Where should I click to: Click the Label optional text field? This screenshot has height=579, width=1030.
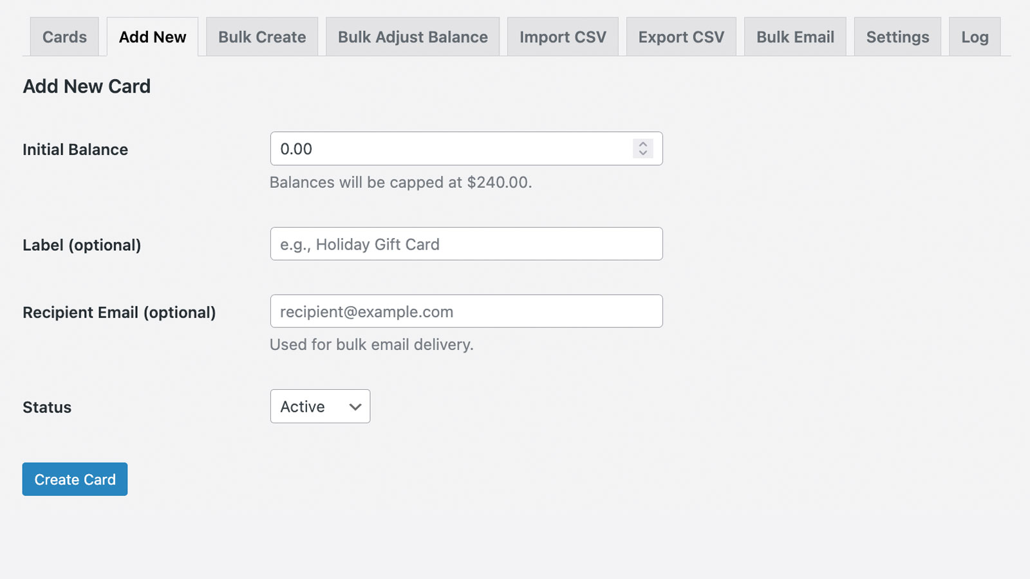[466, 244]
